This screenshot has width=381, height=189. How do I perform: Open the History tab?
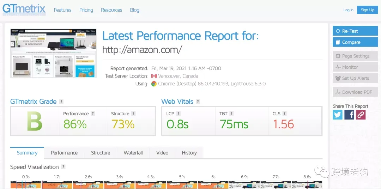[x=189, y=153]
